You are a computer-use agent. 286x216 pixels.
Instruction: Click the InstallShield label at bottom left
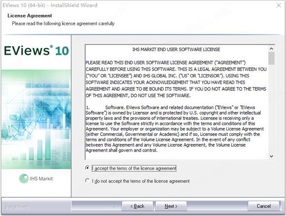[x=17, y=207]
